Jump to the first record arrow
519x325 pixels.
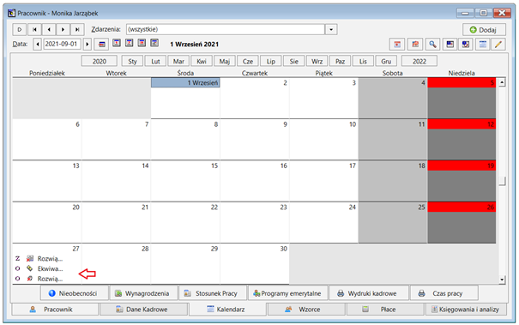34,29
